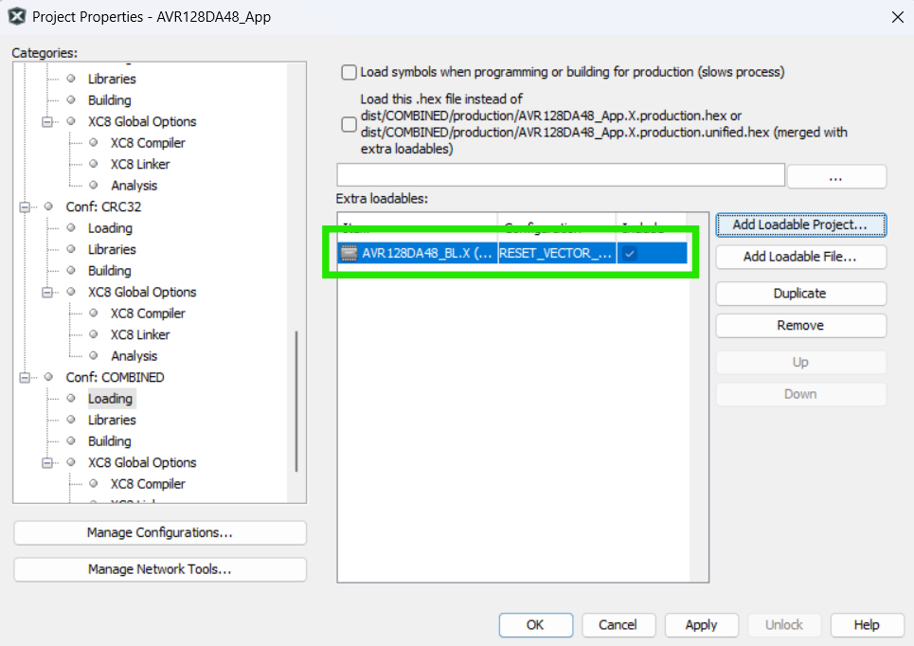Click the hex file path text field
This screenshot has width=914, height=646.
pyautogui.click(x=561, y=175)
